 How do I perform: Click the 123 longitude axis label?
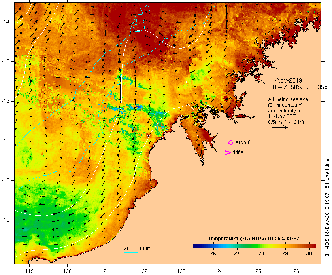coord(181,271)
